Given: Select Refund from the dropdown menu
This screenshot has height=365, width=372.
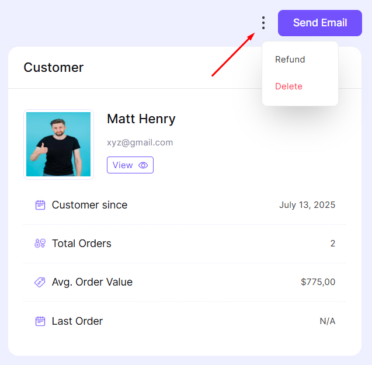Looking at the screenshot, I should pos(290,60).
